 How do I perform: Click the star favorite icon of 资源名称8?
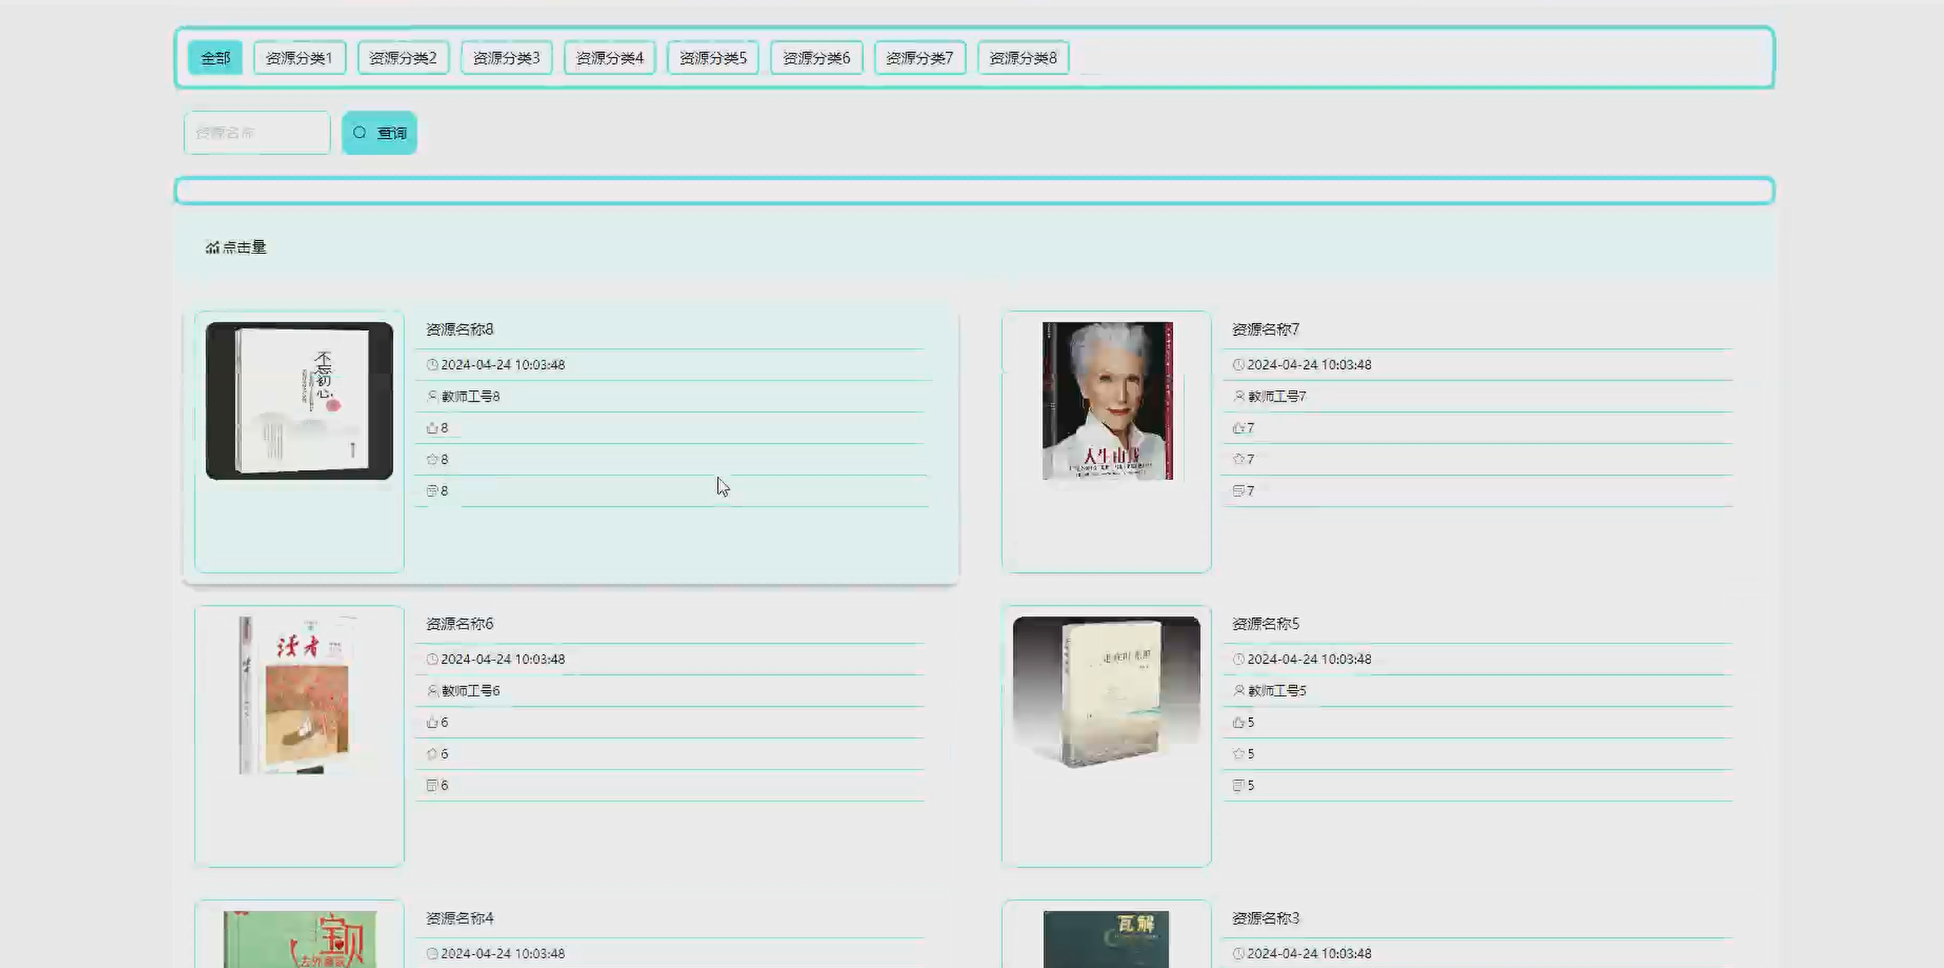[433, 459]
